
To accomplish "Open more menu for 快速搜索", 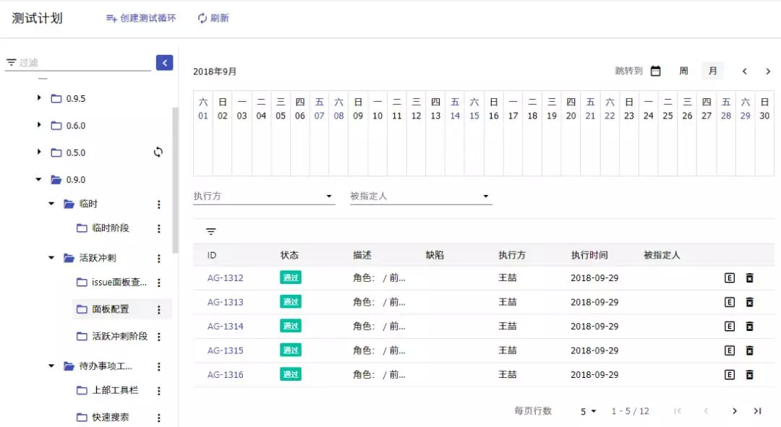I will coord(159,418).
